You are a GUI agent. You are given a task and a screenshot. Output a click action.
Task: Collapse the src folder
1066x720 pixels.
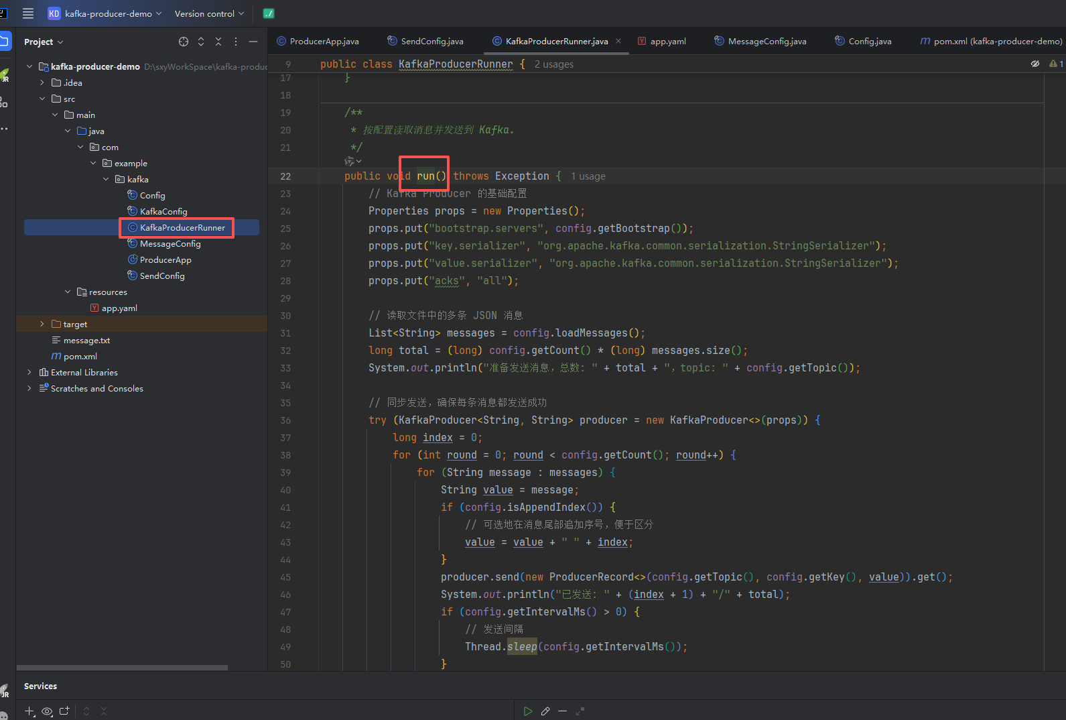pyautogui.click(x=42, y=99)
